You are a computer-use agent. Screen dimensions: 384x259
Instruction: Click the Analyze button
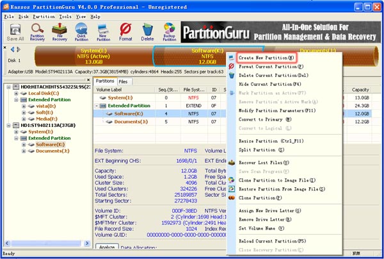pos(107,246)
